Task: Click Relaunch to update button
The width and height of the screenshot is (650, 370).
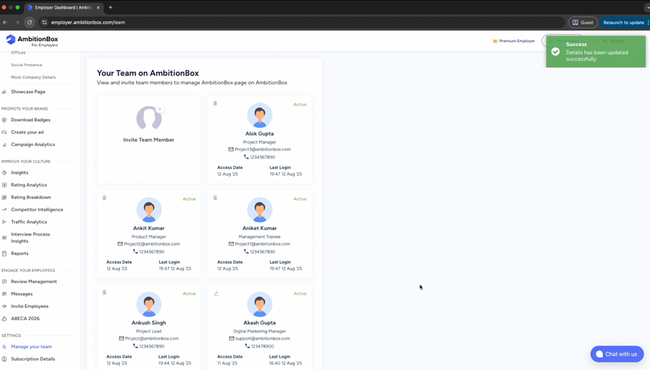Action: [623, 22]
